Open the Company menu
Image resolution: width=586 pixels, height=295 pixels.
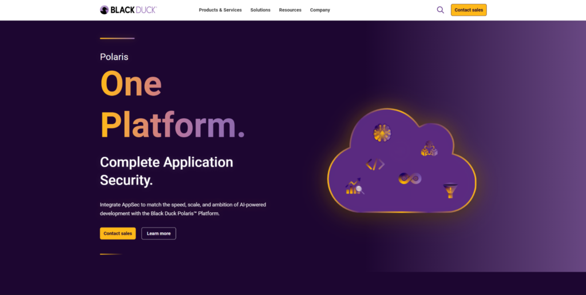[x=320, y=10]
